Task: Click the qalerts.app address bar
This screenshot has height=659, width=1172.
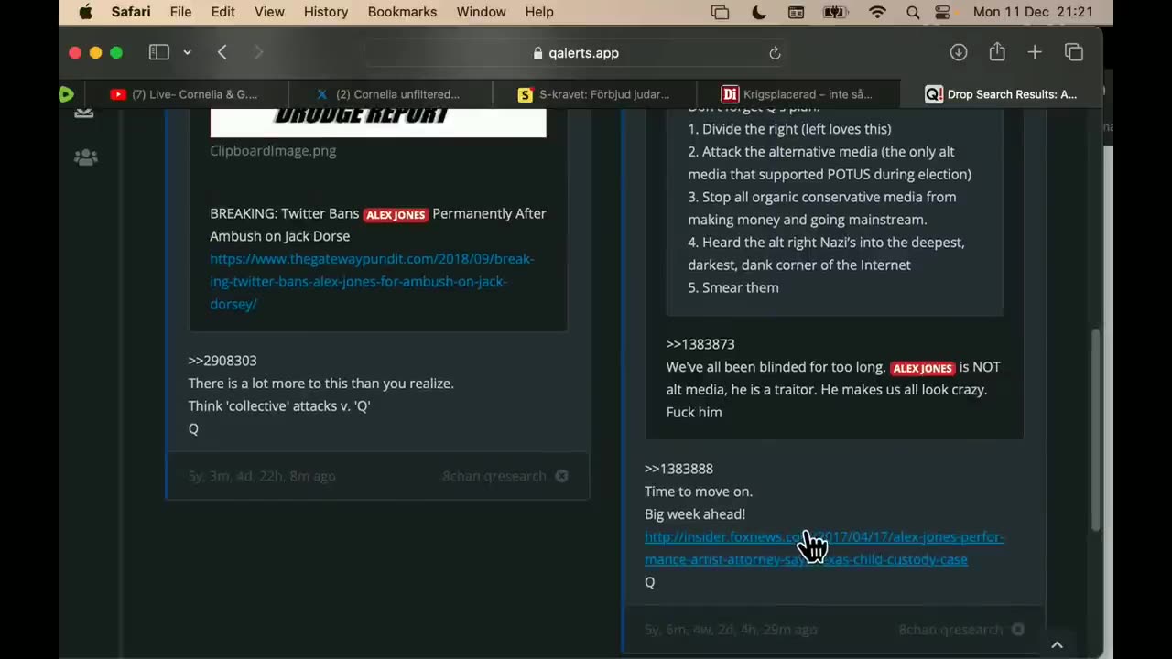Action: pos(576,53)
